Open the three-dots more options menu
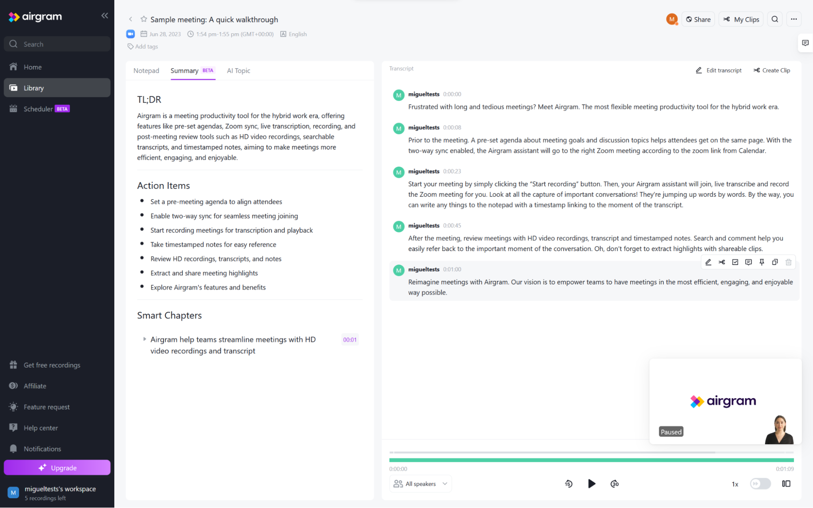This screenshot has height=508, width=813. 793,19
